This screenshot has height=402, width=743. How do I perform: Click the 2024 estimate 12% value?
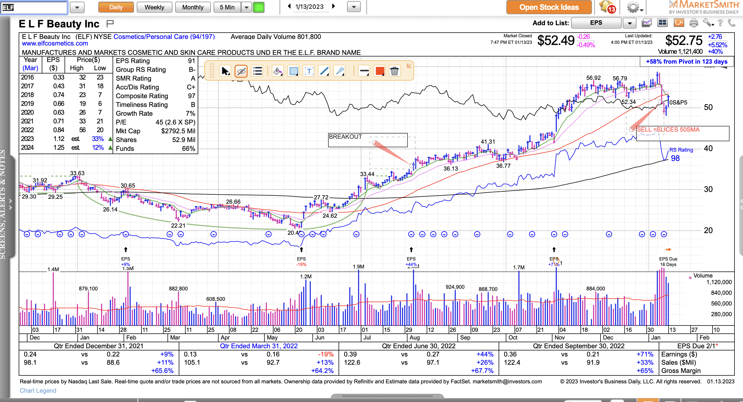[98, 148]
